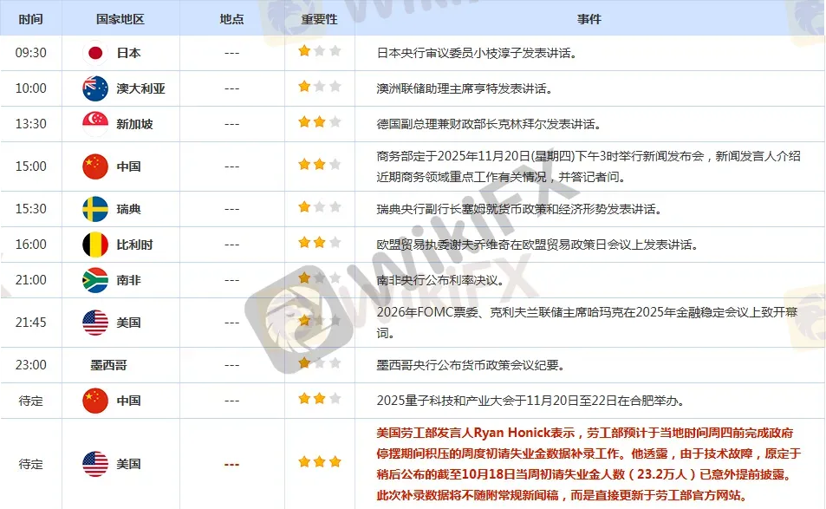
Task: Click the US flag beside the red Labor Department text
Action: (94, 464)
